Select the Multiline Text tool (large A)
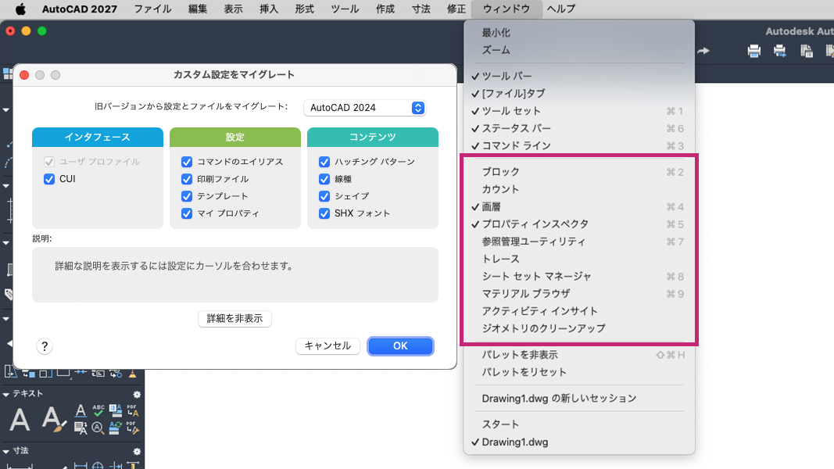This screenshot has width=834, height=469. [20, 420]
